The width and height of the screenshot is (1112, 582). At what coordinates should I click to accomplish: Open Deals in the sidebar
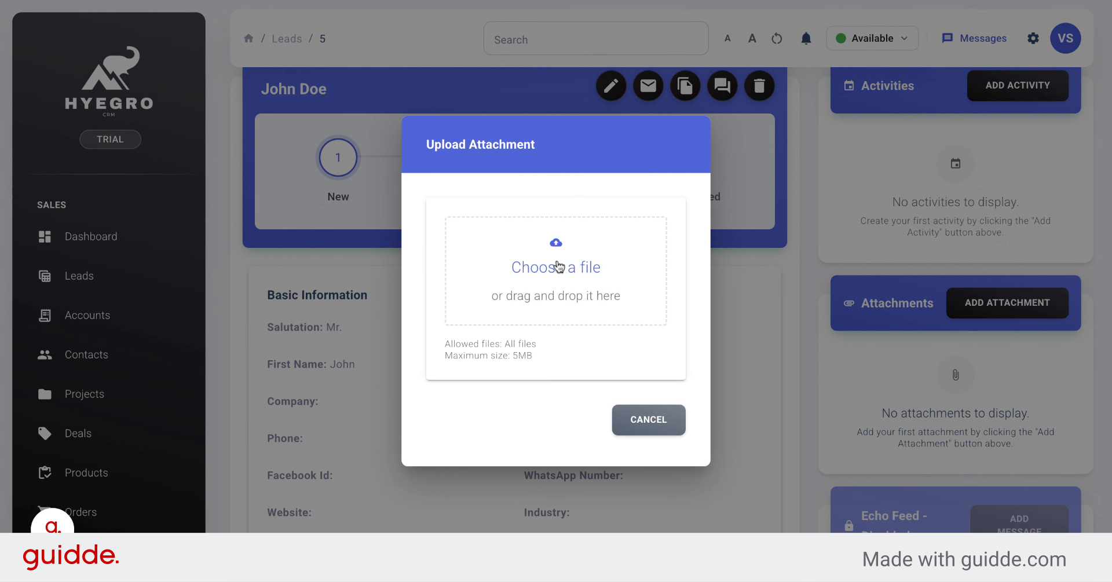point(78,433)
